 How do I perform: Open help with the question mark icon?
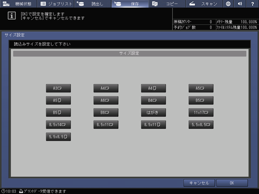(252, 3)
